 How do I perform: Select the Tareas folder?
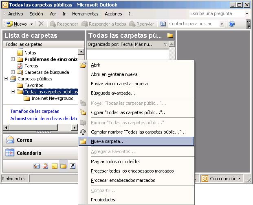(x=31, y=66)
